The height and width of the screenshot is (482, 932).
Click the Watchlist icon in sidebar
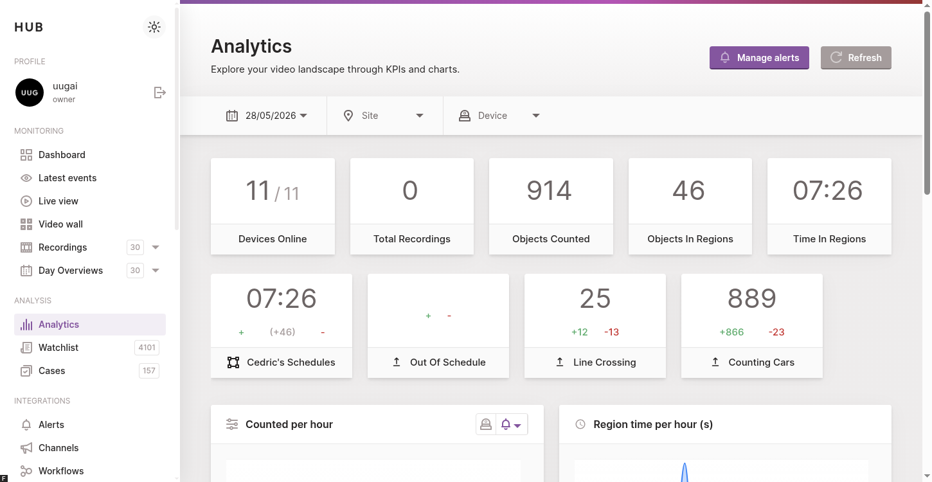26,348
